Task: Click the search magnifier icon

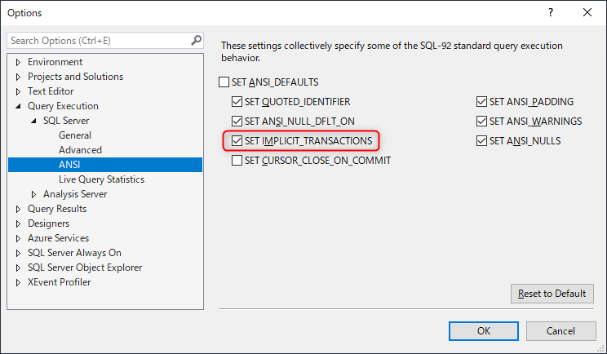Action: point(196,40)
